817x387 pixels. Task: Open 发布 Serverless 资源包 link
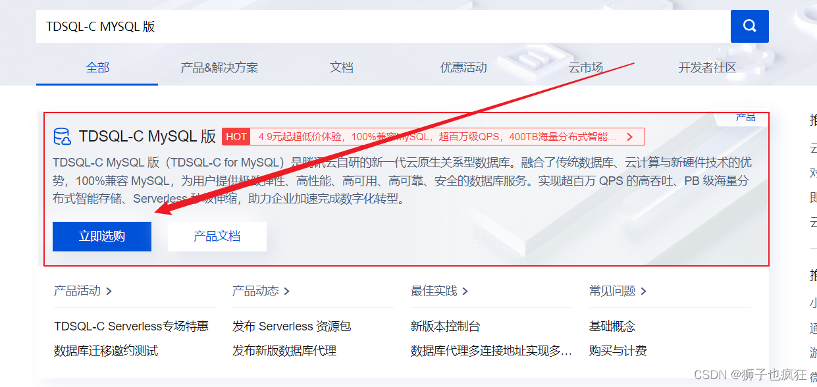click(292, 326)
